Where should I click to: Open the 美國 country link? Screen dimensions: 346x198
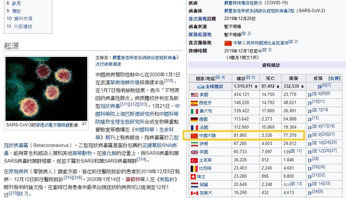coord(204,95)
